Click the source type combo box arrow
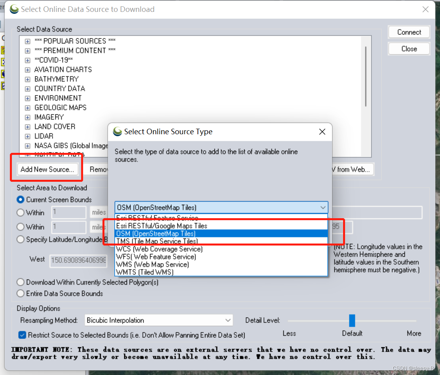This screenshot has height=375, width=440. click(323, 207)
